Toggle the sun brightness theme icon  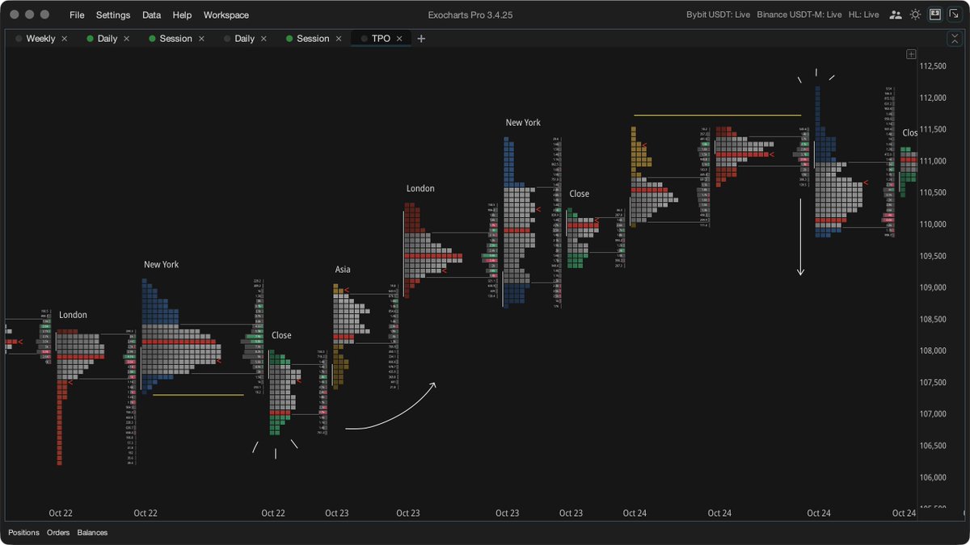[915, 15]
